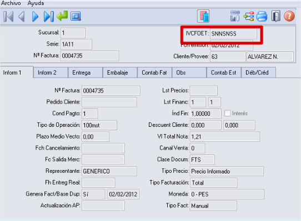301x221 pixels.
Task: Click the Fc Salida Merc field
Action: [103, 160]
